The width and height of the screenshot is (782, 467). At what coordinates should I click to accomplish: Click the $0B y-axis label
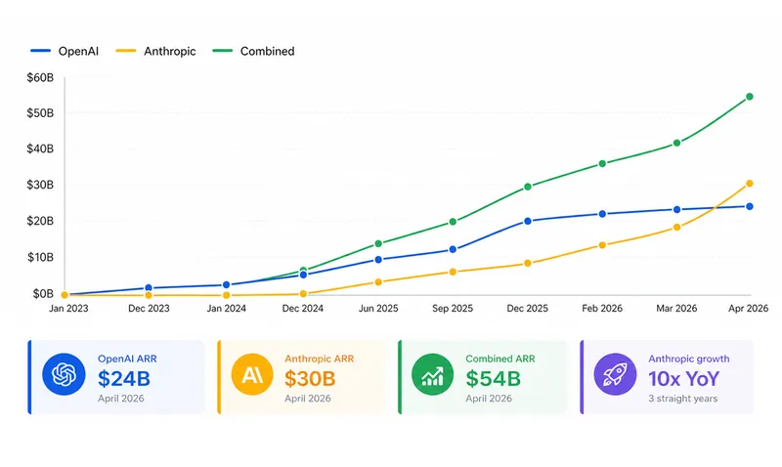[x=43, y=293]
